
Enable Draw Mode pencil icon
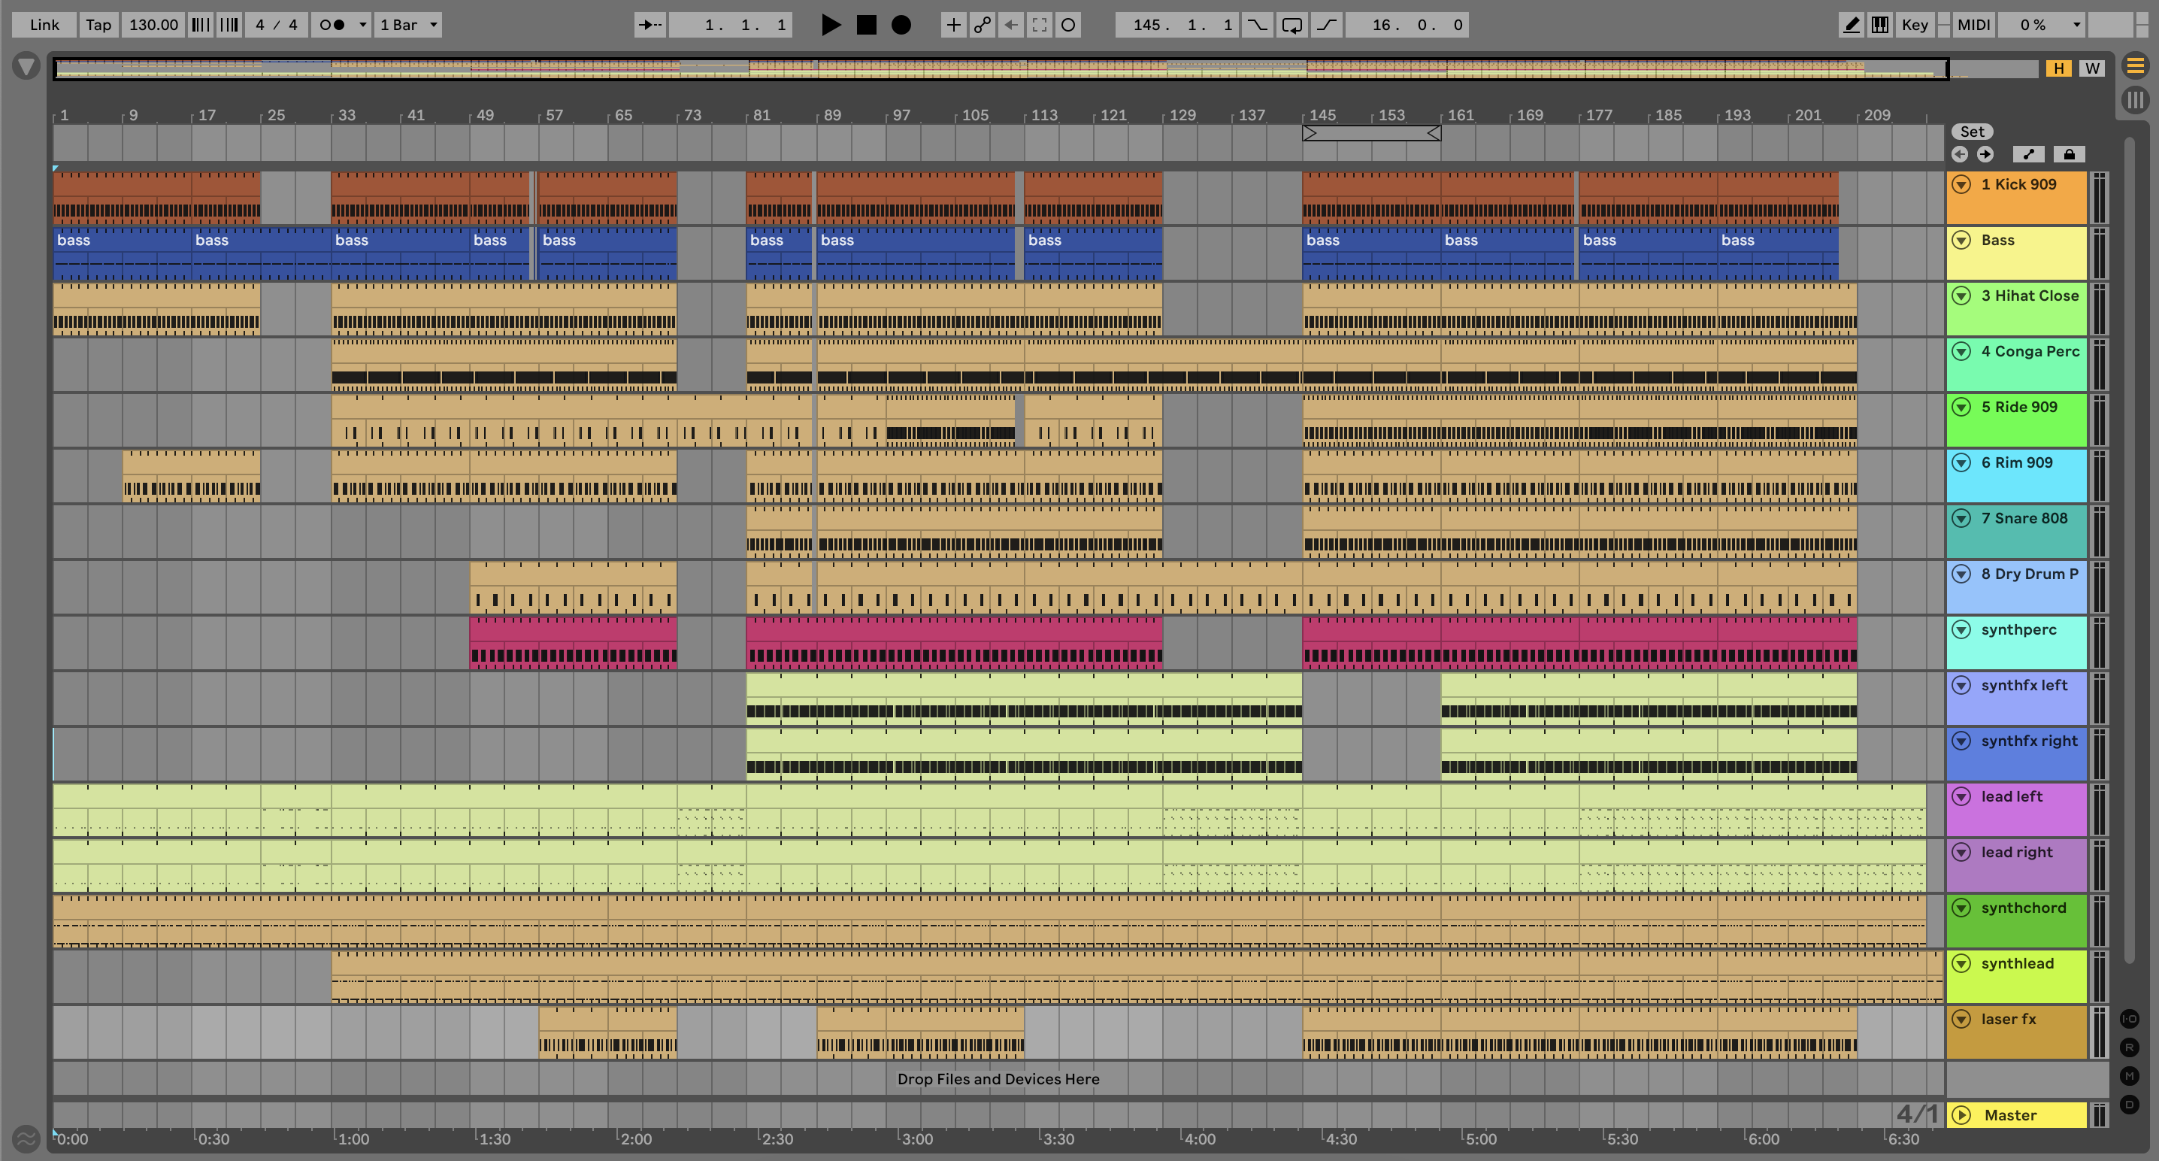pos(1851,24)
